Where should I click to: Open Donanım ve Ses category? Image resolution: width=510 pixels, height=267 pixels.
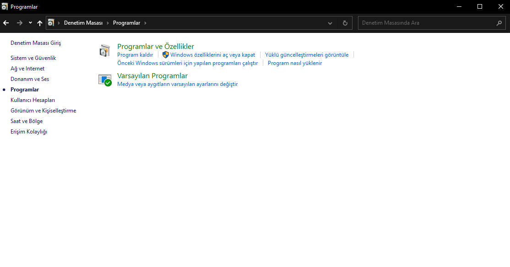point(30,79)
